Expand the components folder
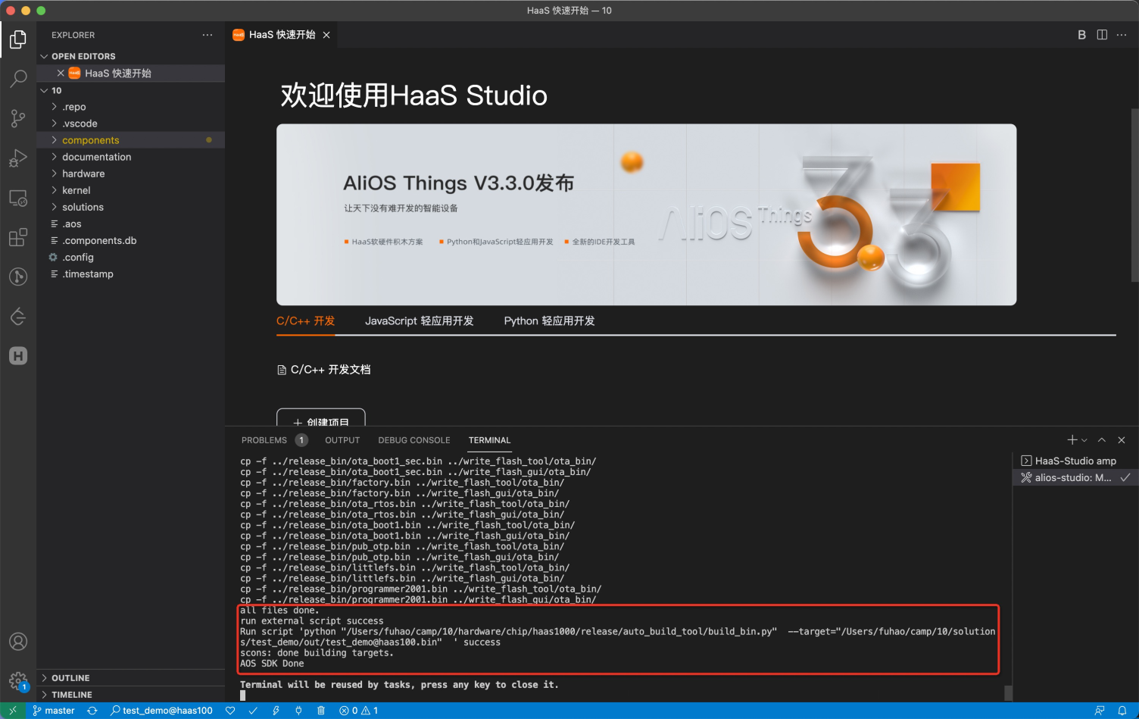The width and height of the screenshot is (1139, 719). 131,140
